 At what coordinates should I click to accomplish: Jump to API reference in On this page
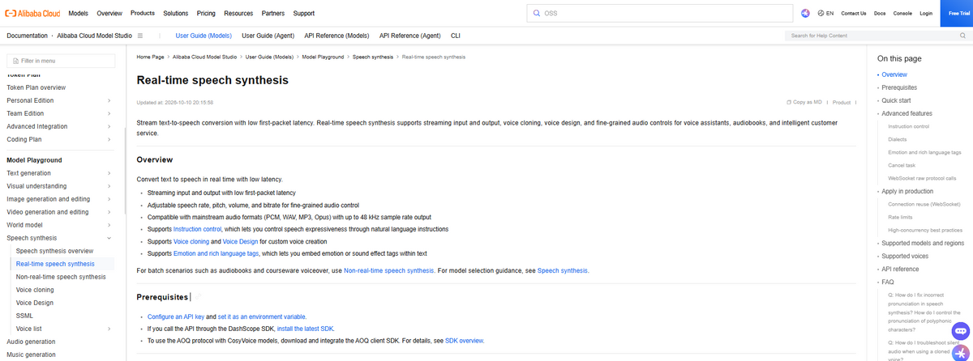pyautogui.click(x=900, y=269)
